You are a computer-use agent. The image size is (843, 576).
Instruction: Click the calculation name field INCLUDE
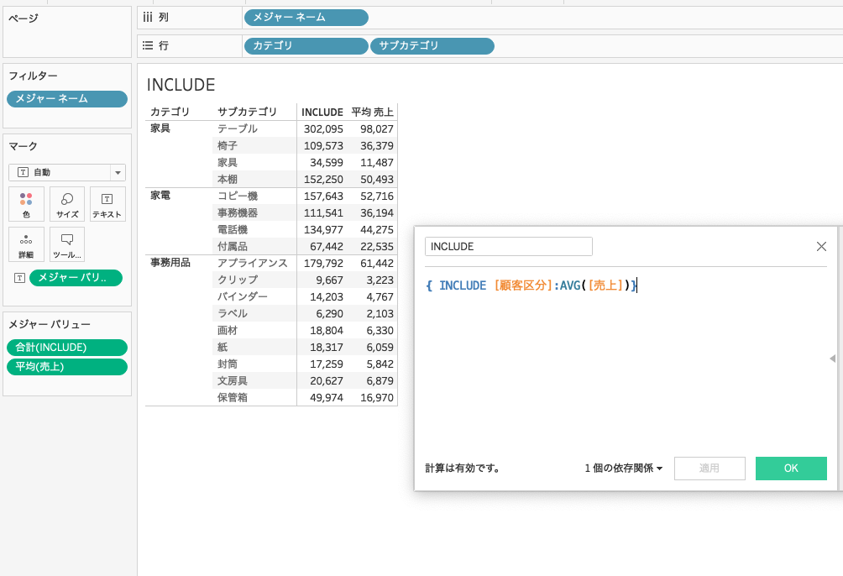click(x=509, y=246)
